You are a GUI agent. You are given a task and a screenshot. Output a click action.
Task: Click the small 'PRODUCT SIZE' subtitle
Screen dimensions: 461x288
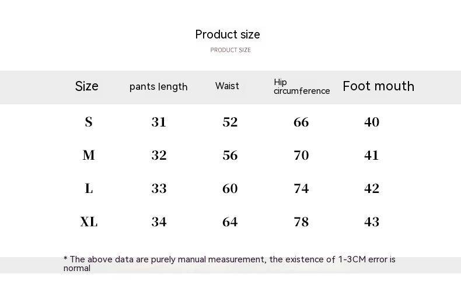(x=230, y=50)
